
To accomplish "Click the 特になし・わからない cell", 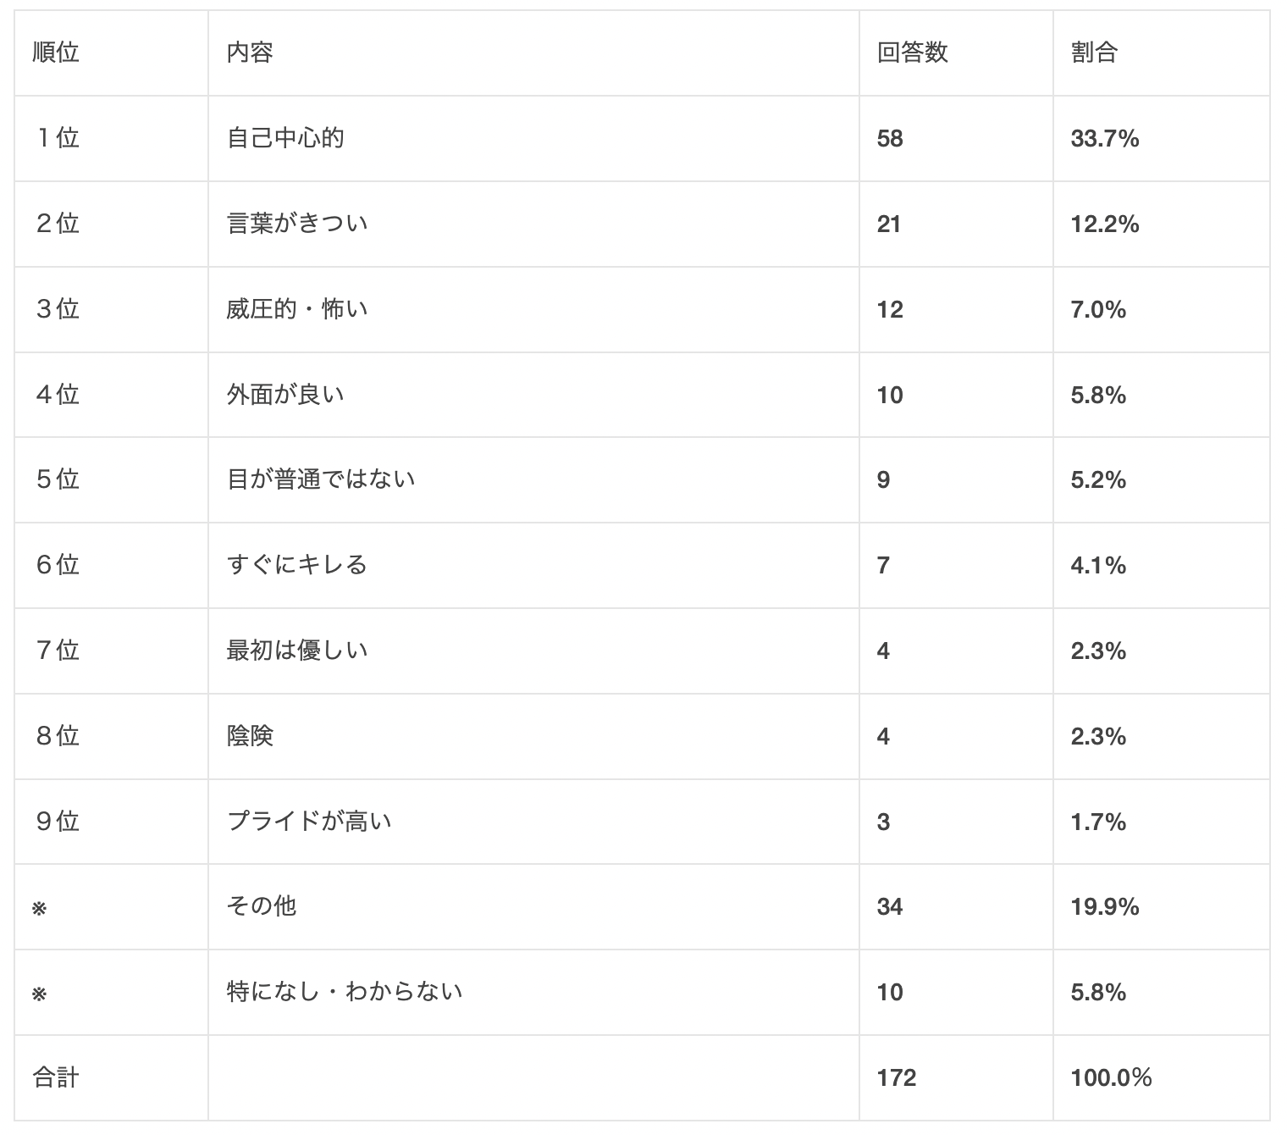I will [345, 992].
